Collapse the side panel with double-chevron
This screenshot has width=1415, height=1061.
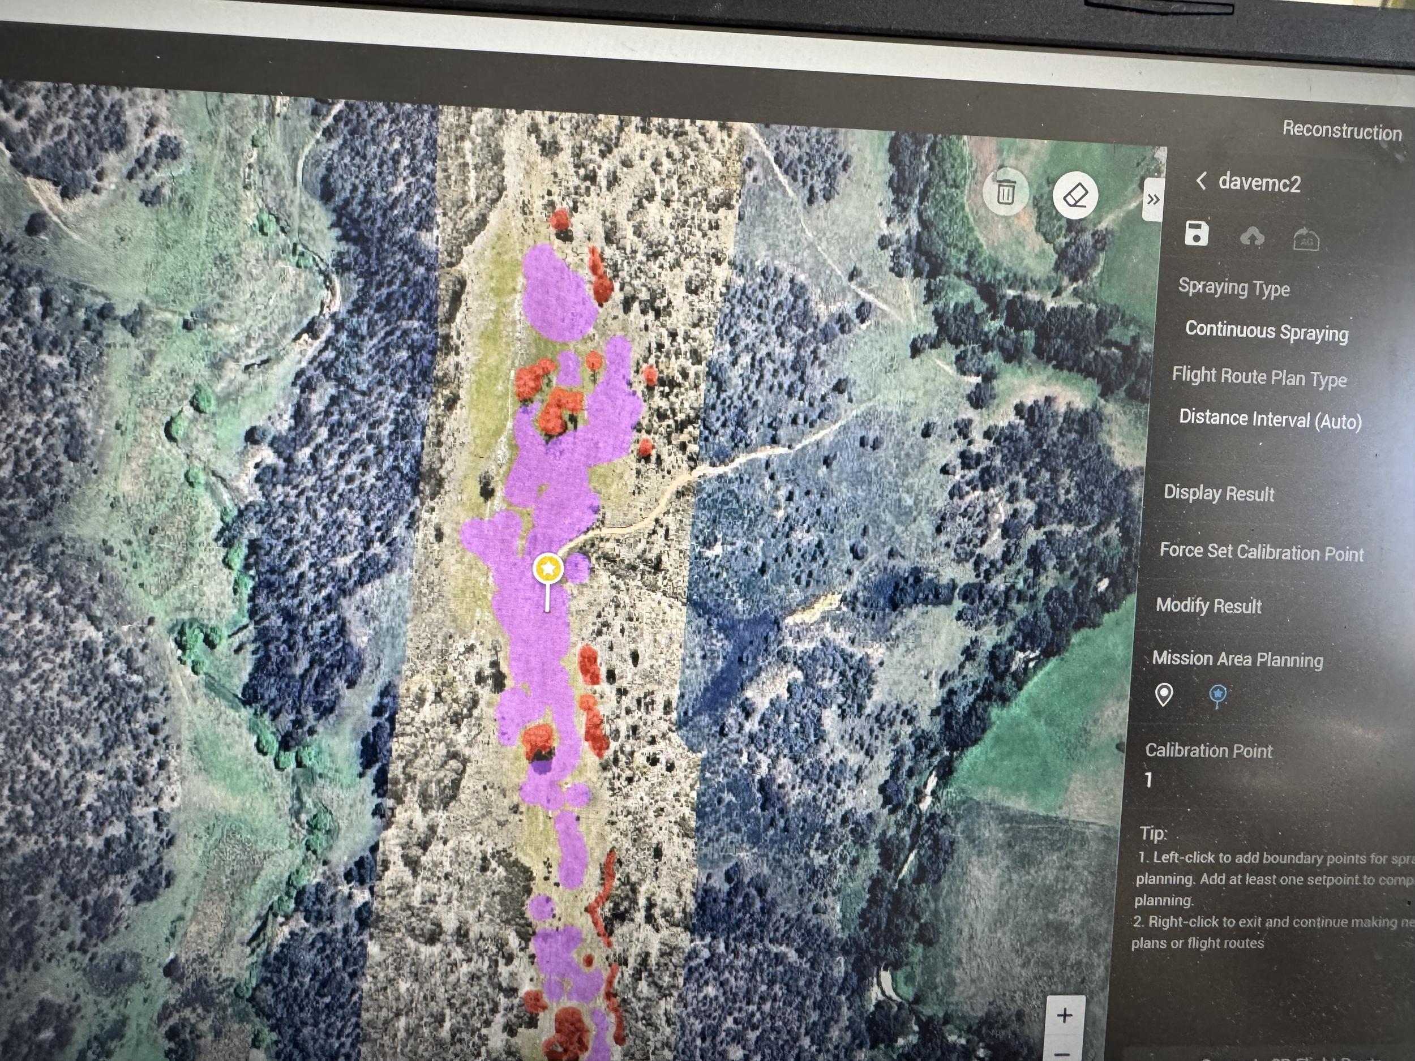1153,200
